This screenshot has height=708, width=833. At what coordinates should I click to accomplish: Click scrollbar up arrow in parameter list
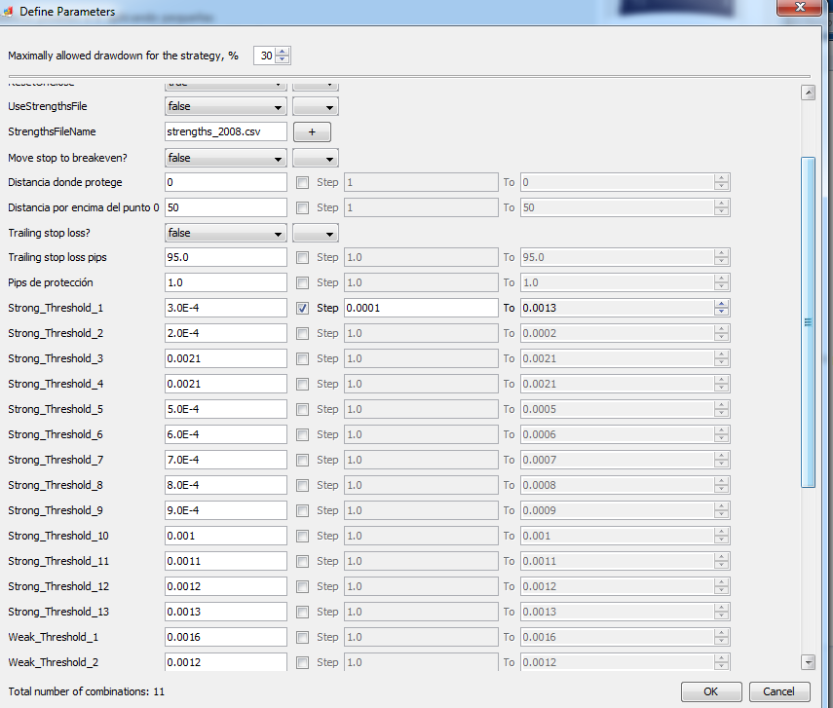[807, 93]
